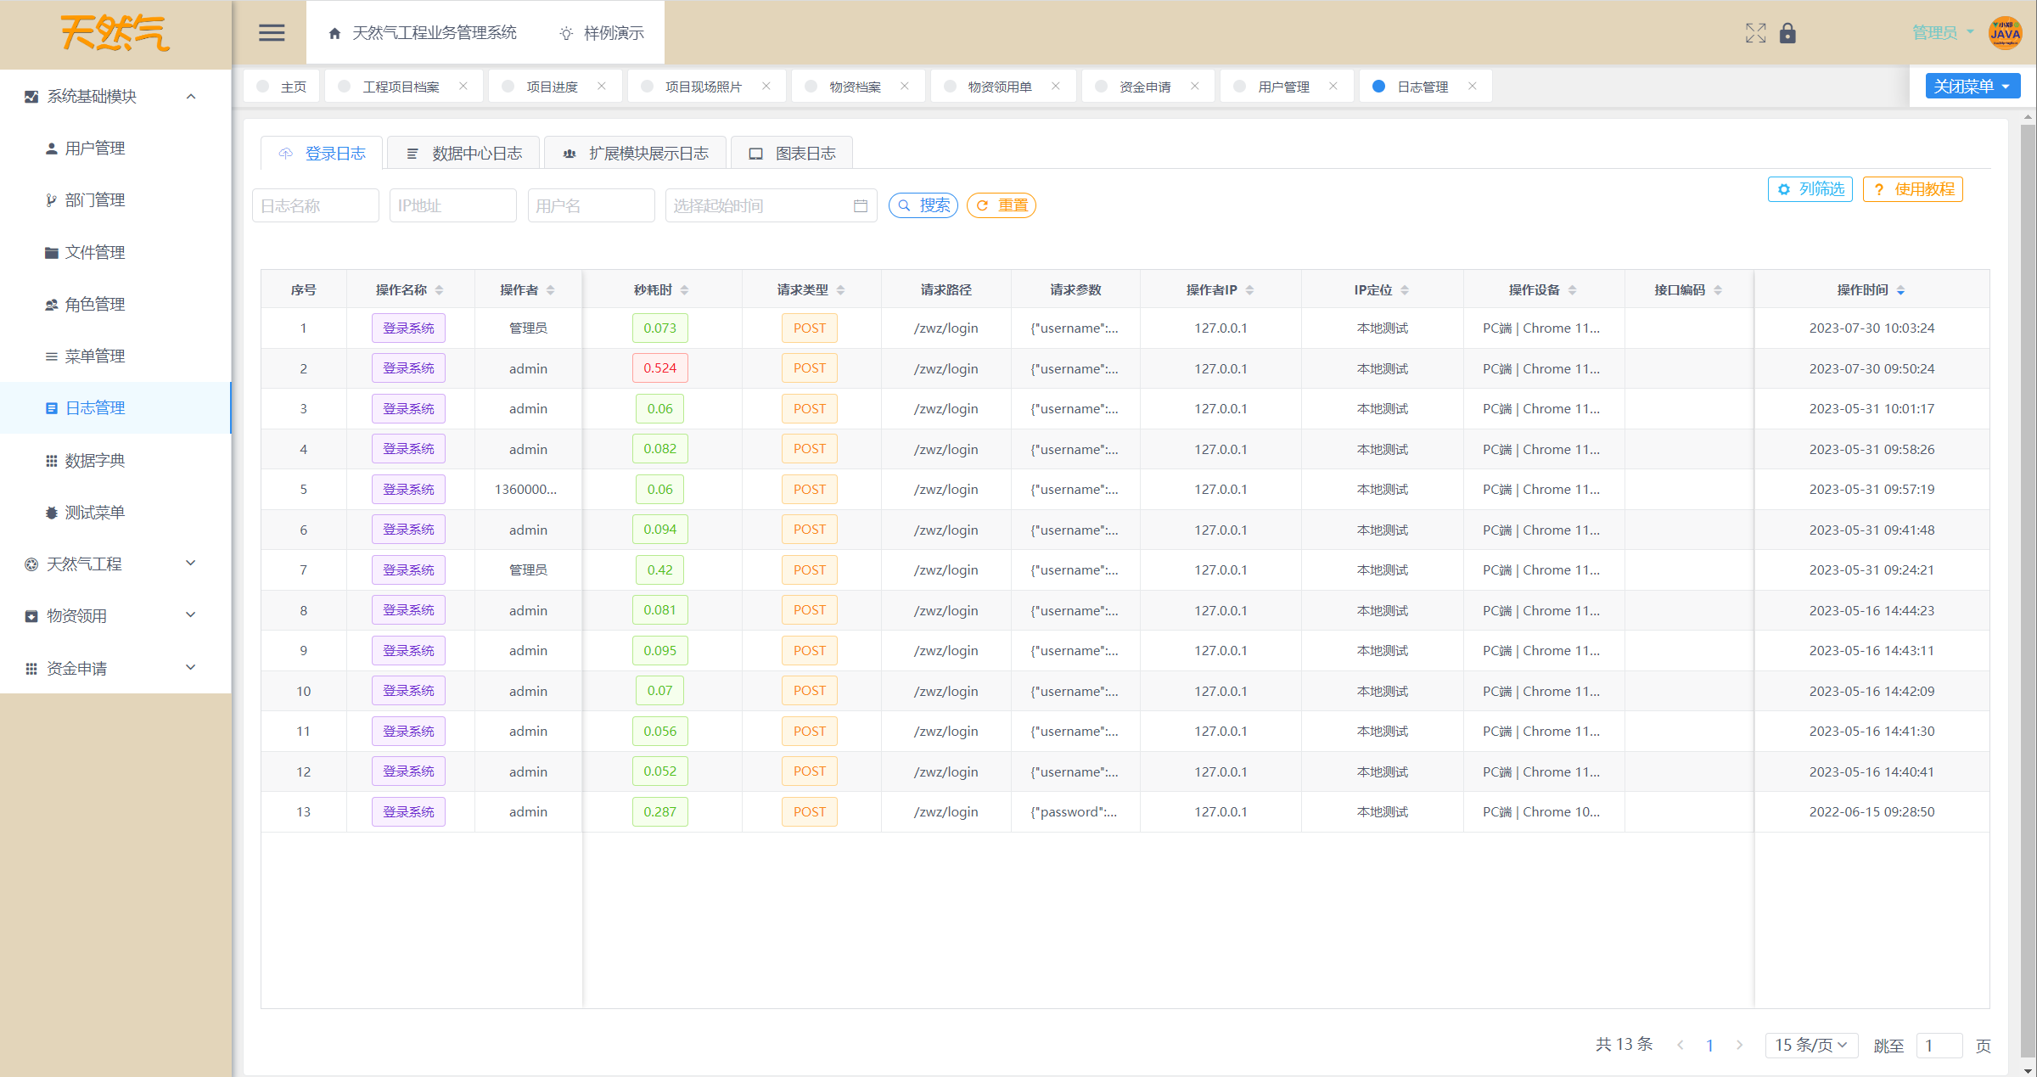The width and height of the screenshot is (2037, 1077).
Task: Sort by 秒耗时 column arrows
Action: click(x=684, y=290)
